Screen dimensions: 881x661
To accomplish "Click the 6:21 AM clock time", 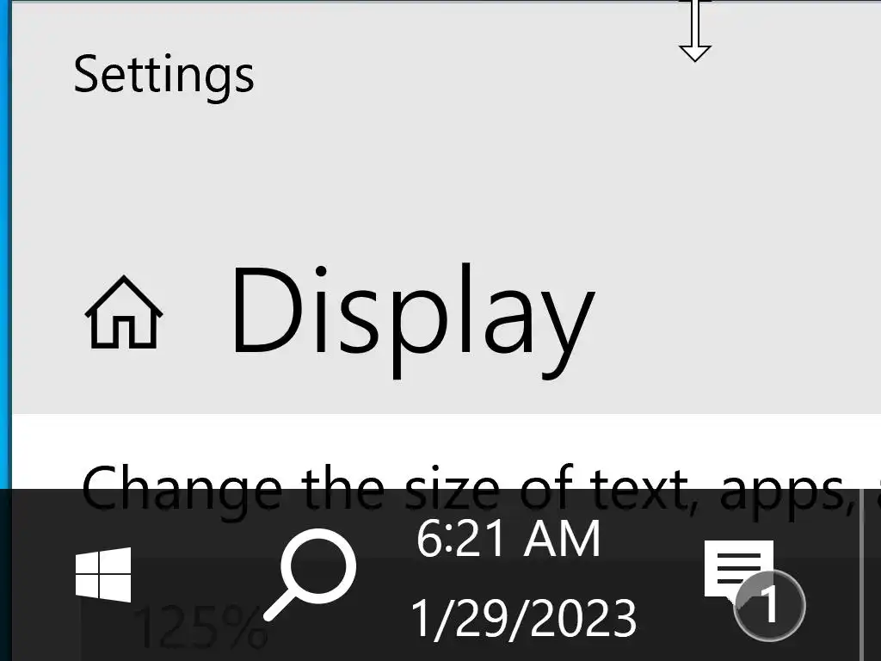I will point(508,539).
